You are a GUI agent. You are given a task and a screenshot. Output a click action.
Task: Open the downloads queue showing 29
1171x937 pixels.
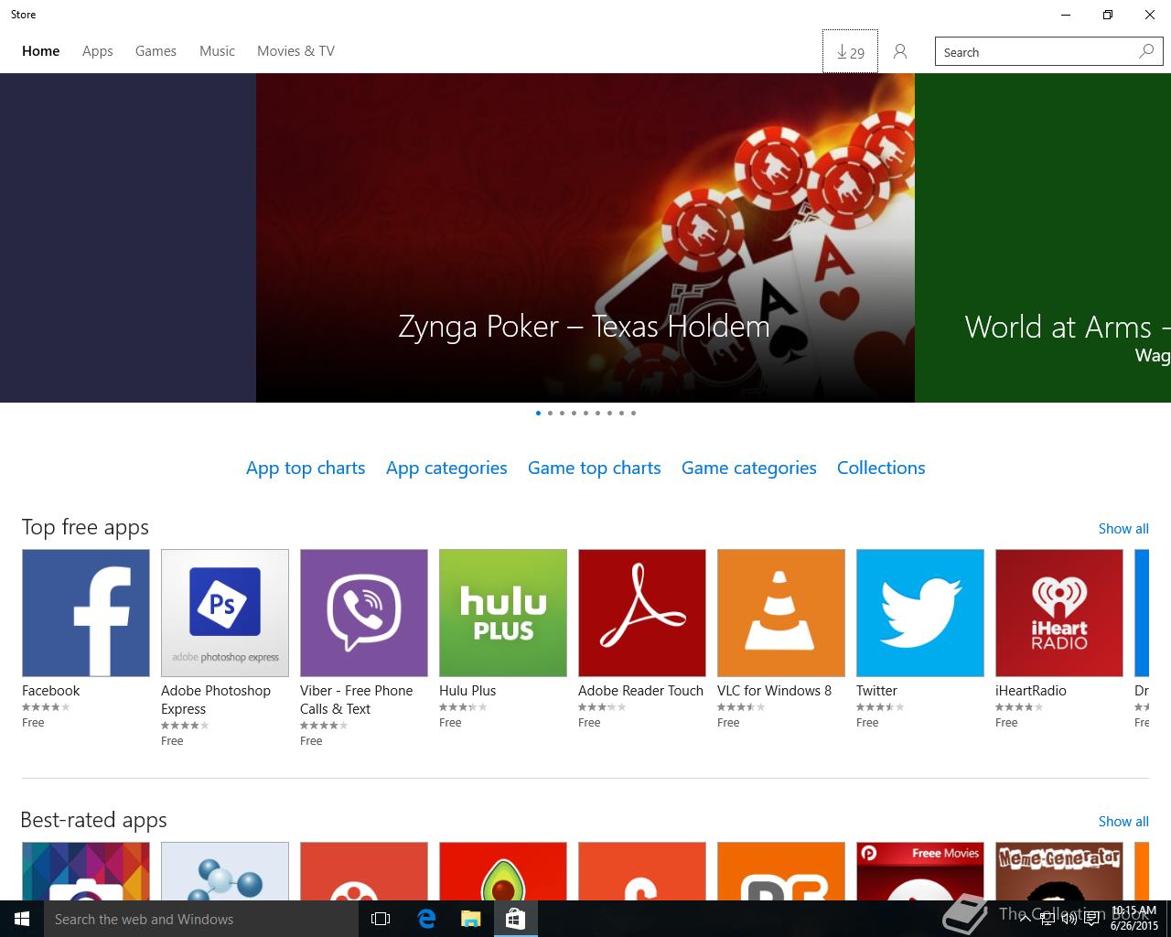coord(850,51)
